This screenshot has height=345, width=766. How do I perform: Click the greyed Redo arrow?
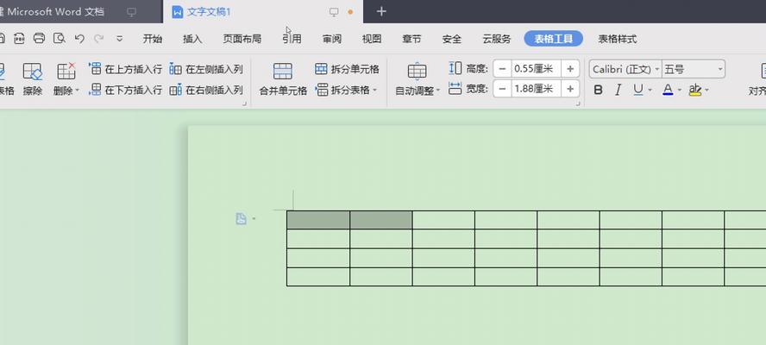point(99,39)
